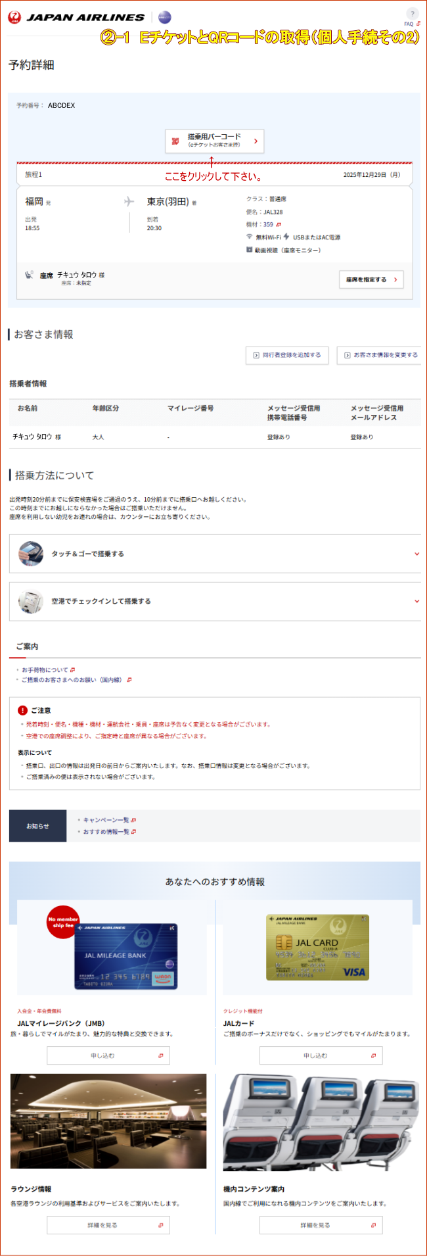Screen dimensions: 427x1256
Task: Open the 搭乗用バーコード boarding barcode button
Action: coord(214,141)
